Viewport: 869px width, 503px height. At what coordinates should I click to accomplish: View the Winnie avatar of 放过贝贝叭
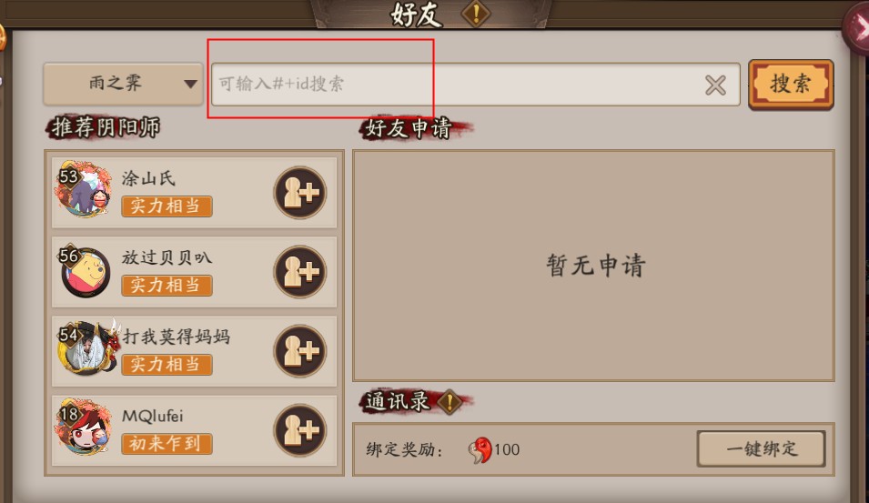(85, 270)
